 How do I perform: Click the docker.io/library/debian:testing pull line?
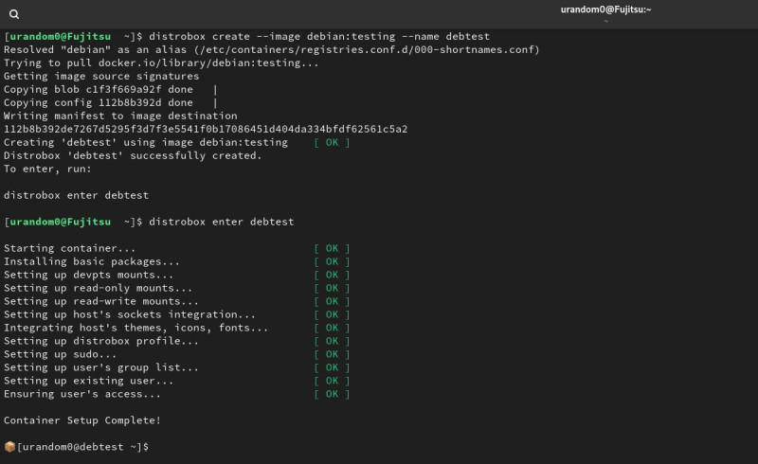(x=161, y=62)
